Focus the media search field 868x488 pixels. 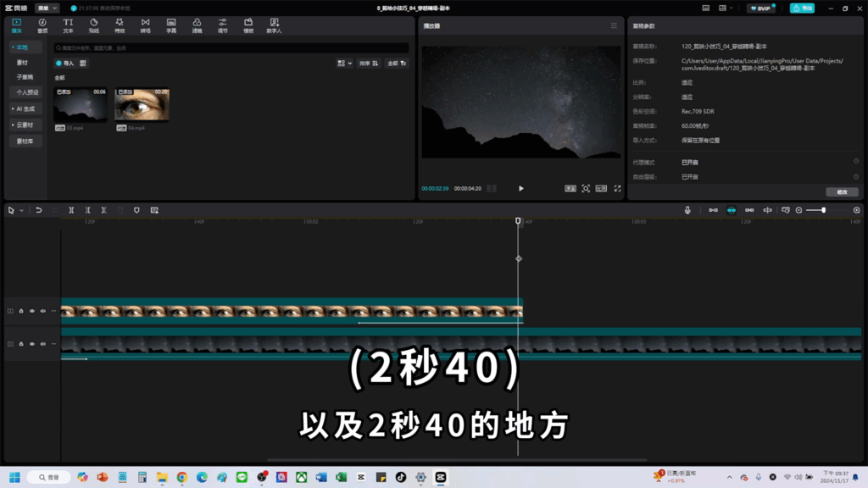(x=231, y=48)
